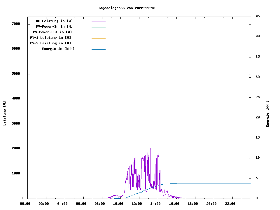Screen dimensions: 280x210
Task: Click the 25 value on the energy axis
Action: pyautogui.click(x=258, y=97)
